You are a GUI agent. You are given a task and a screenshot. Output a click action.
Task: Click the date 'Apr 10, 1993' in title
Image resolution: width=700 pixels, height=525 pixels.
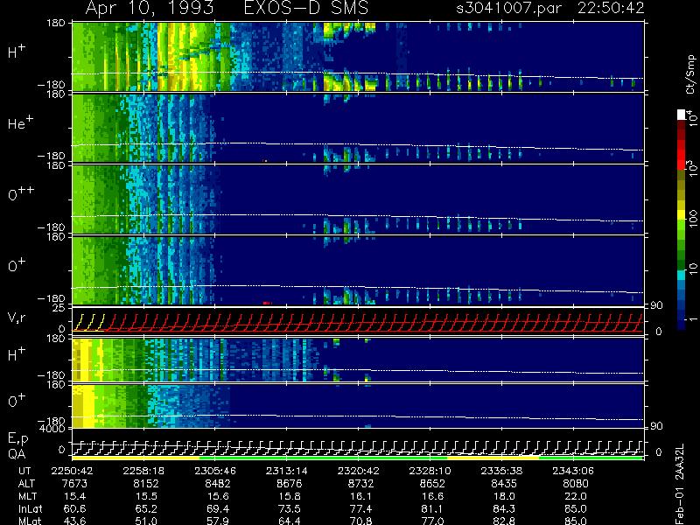[150, 8]
